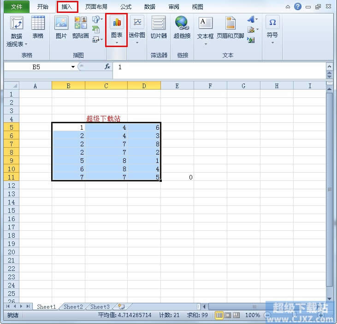Minimize the ribbon with the caret icon
337x324 pixels.
pos(288,7)
